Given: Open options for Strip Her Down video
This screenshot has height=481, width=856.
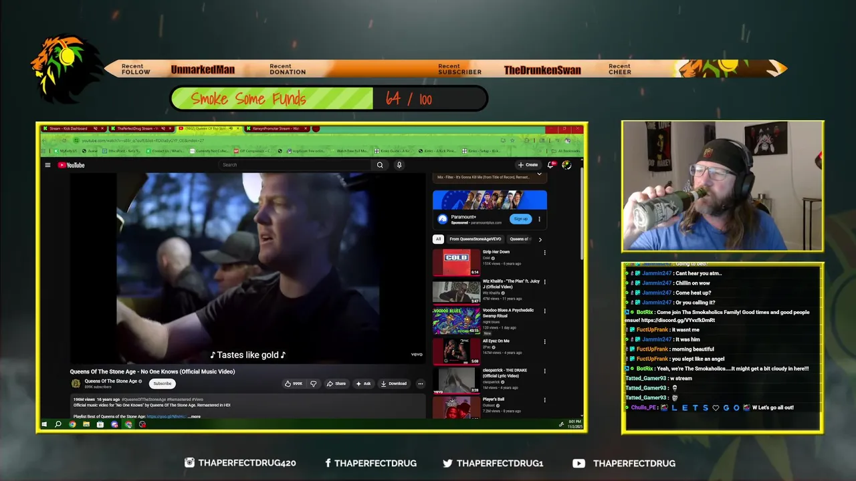Looking at the screenshot, I should point(544,253).
